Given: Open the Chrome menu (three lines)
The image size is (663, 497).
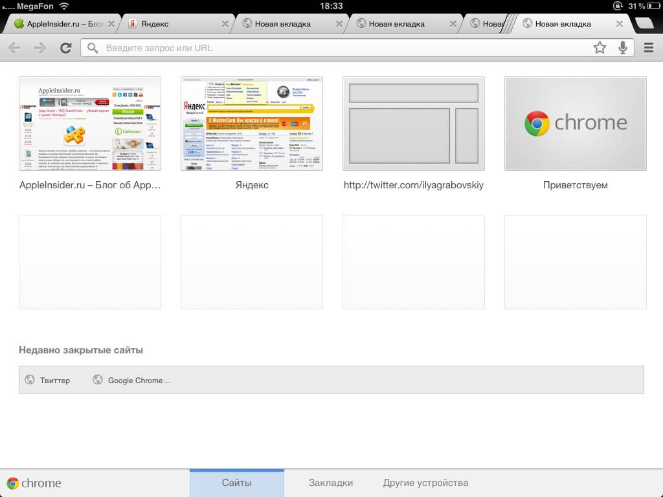Looking at the screenshot, I should coord(649,48).
